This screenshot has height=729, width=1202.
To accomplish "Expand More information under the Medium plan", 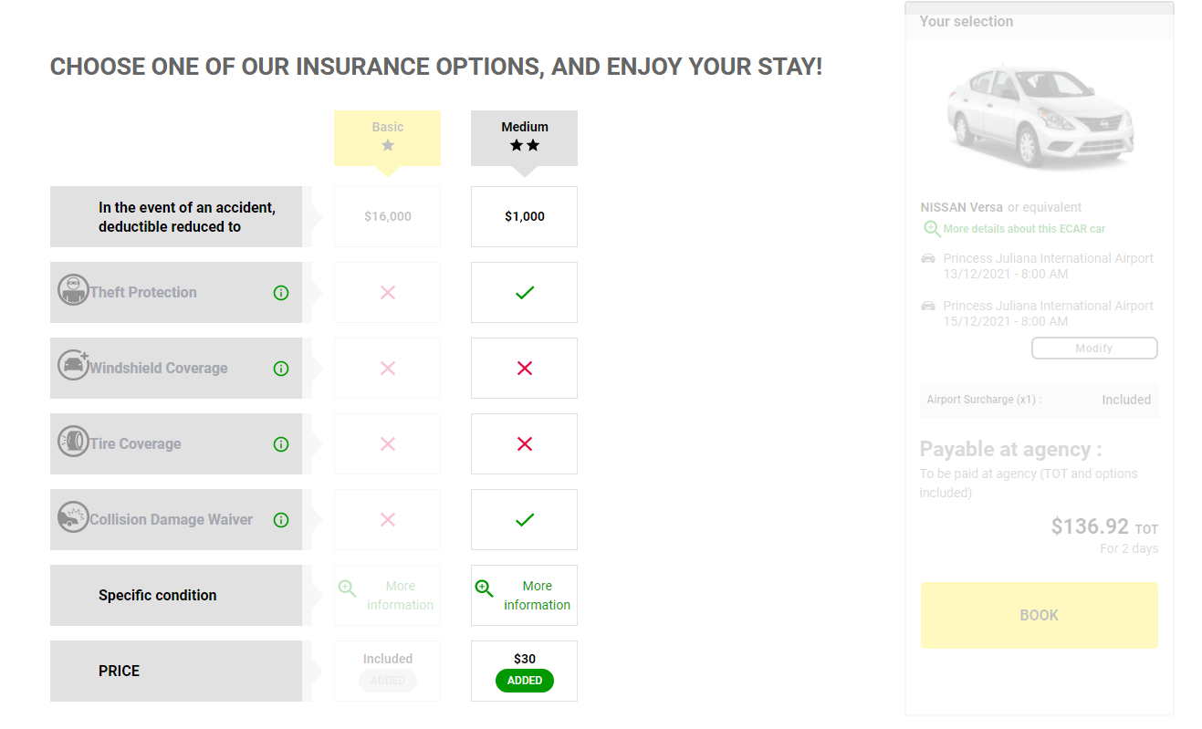I will point(537,595).
